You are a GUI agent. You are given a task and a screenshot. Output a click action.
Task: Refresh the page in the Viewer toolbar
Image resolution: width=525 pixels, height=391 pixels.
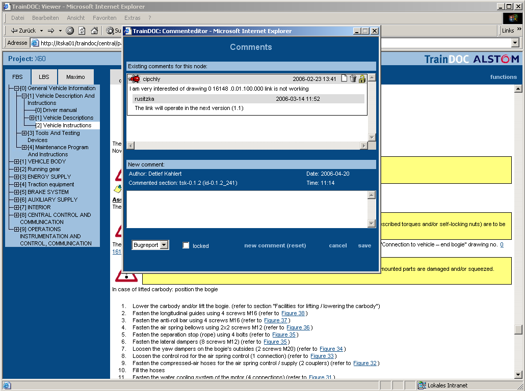(x=82, y=31)
